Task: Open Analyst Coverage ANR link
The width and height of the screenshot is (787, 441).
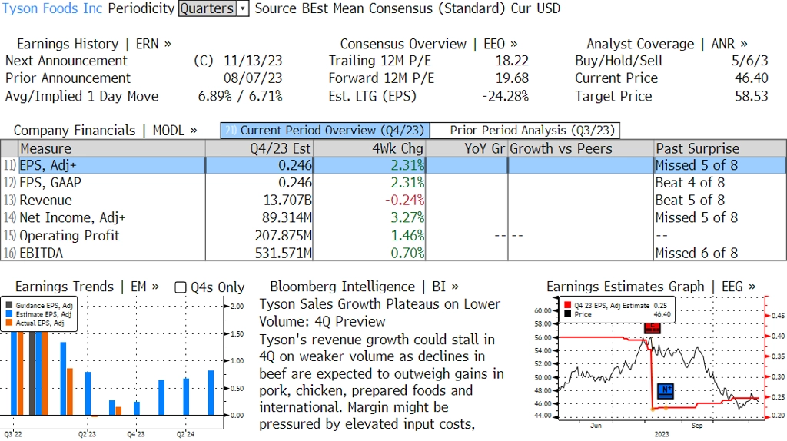Action: coord(667,44)
